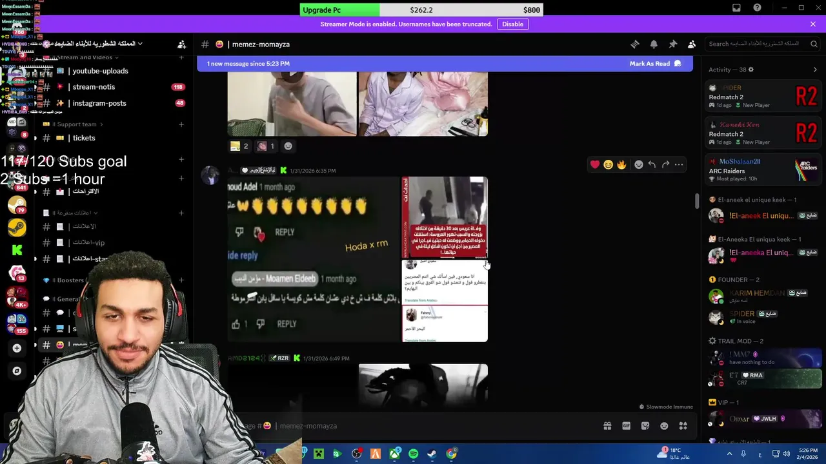Create channel in Support team category
Image resolution: width=826 pixels, height=464 pixels.
(181, 124)
